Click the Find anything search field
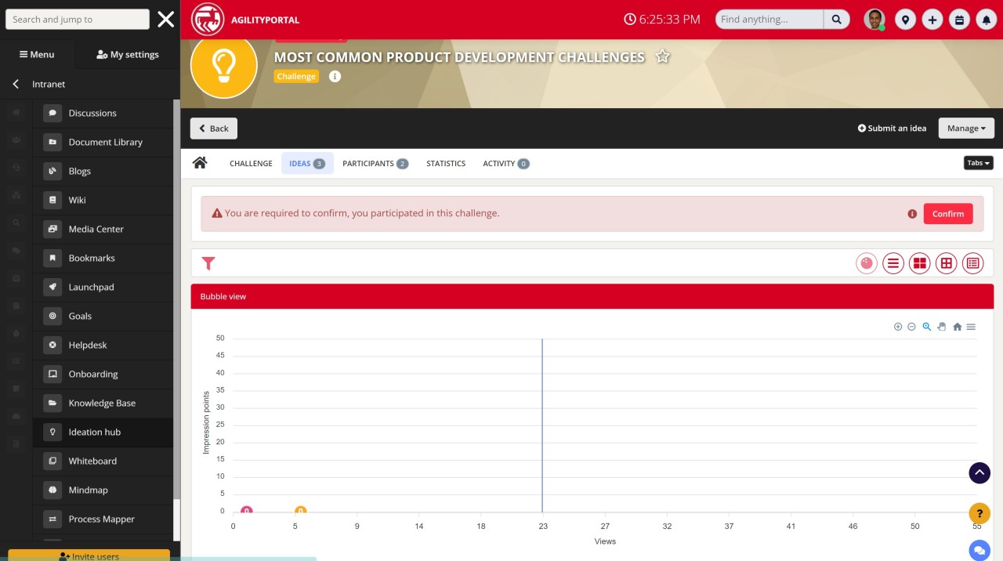 769,20
